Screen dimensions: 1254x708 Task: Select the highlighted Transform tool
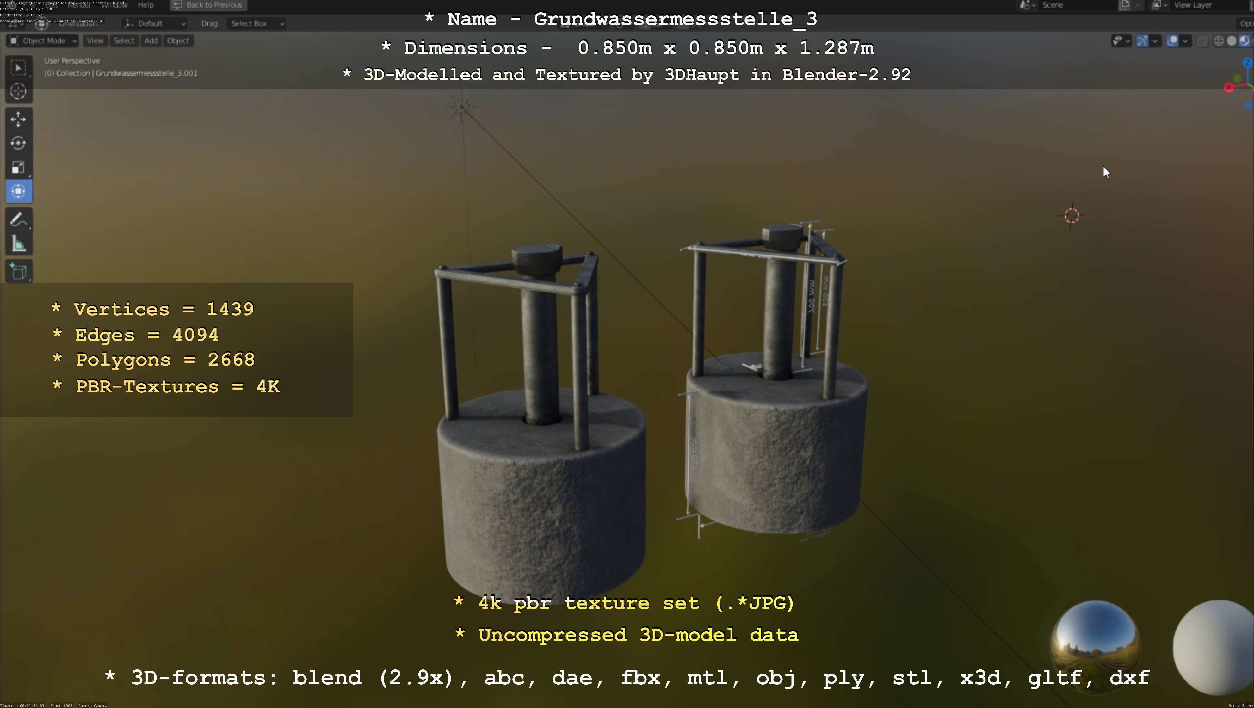click(x=18, y=191)
